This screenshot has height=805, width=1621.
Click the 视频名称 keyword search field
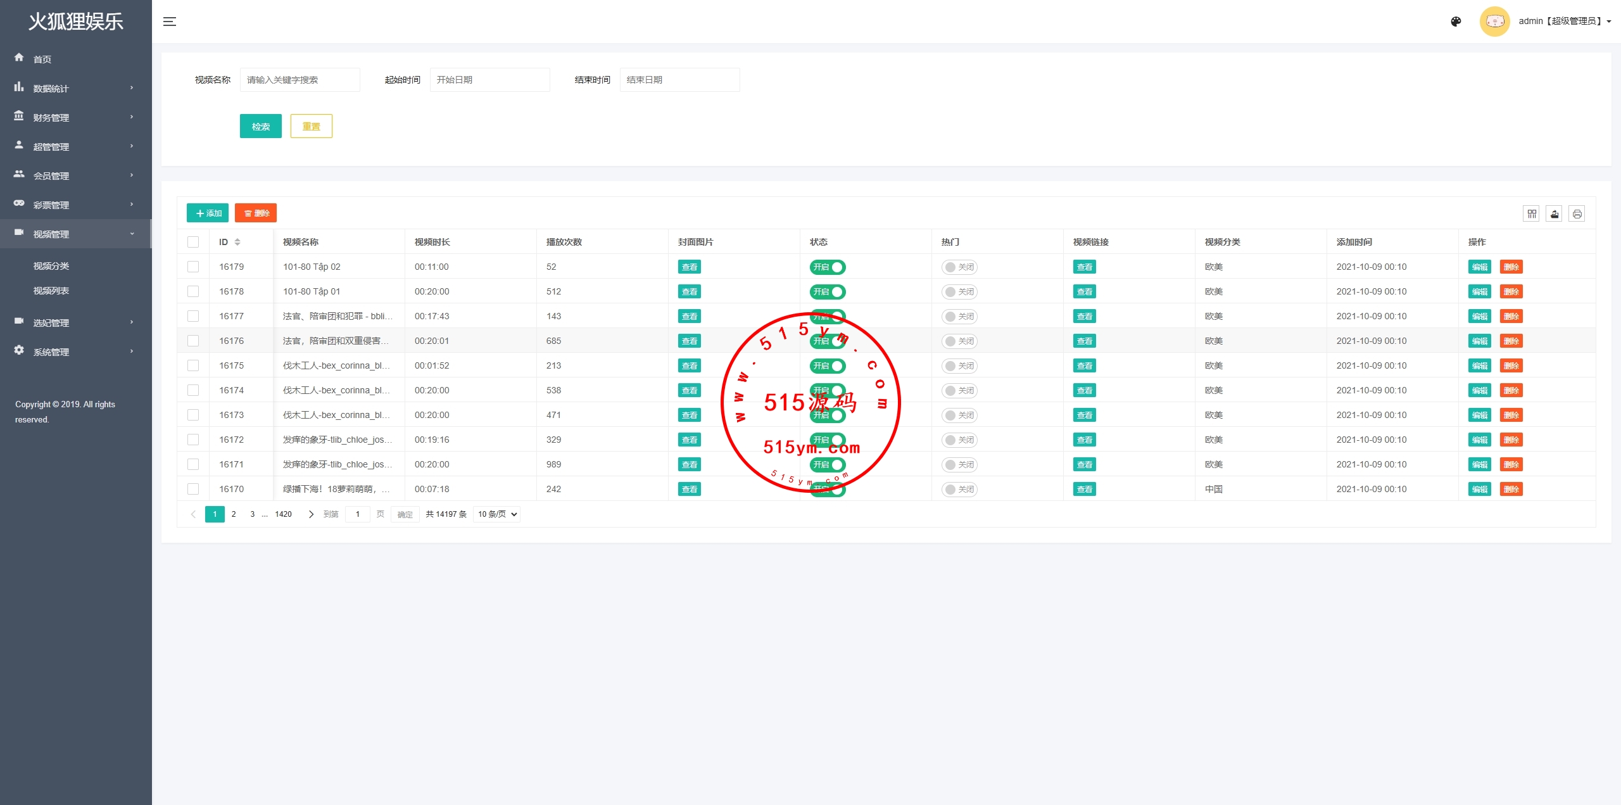tap(300, 80)
